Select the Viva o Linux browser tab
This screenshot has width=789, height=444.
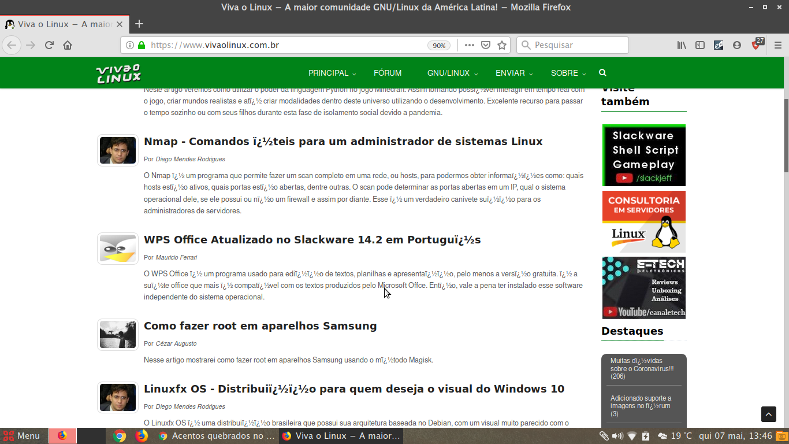tap(65, 24)
